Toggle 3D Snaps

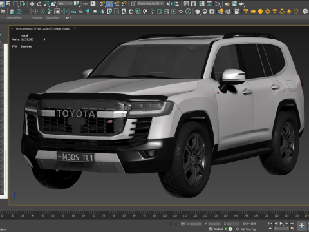pos(102,4)
